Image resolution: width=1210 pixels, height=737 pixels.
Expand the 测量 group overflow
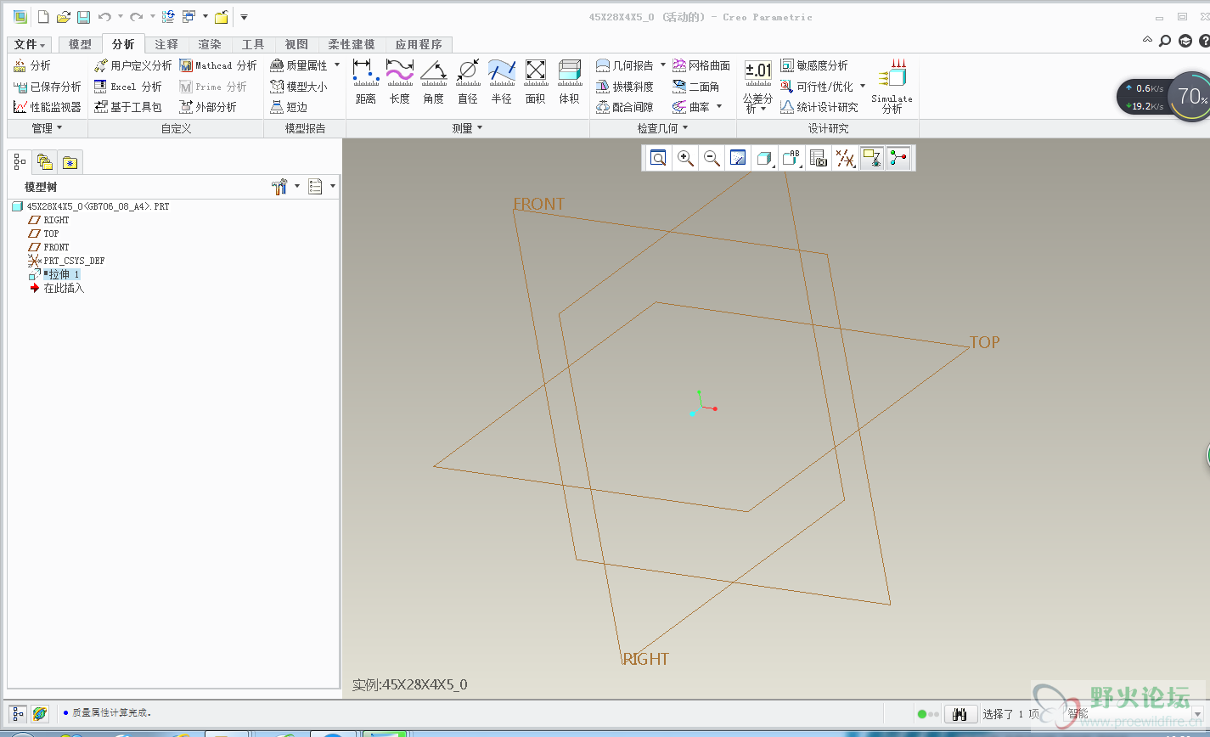(x=467, y=128)
